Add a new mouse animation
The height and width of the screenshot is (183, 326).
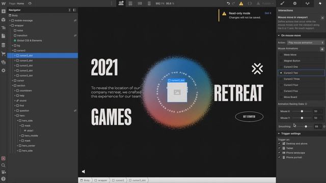pos(322,49)
